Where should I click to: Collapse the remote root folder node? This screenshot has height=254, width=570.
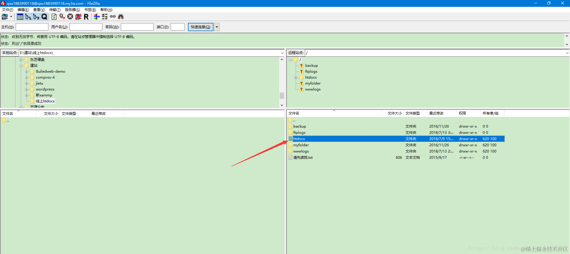[290, 60]
